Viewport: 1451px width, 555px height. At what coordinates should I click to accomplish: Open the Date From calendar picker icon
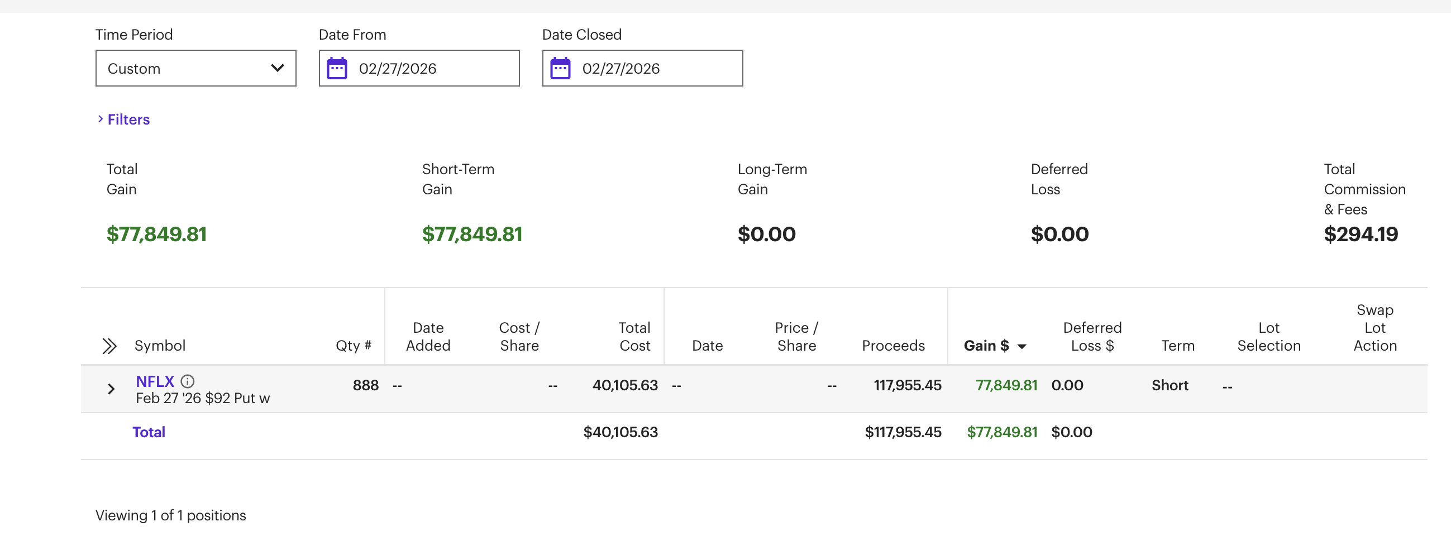(x=337, y=69)
